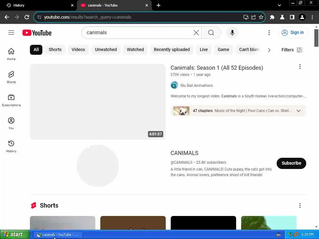Click canimals - YouTube taskbar button

(x=58, y=235)
